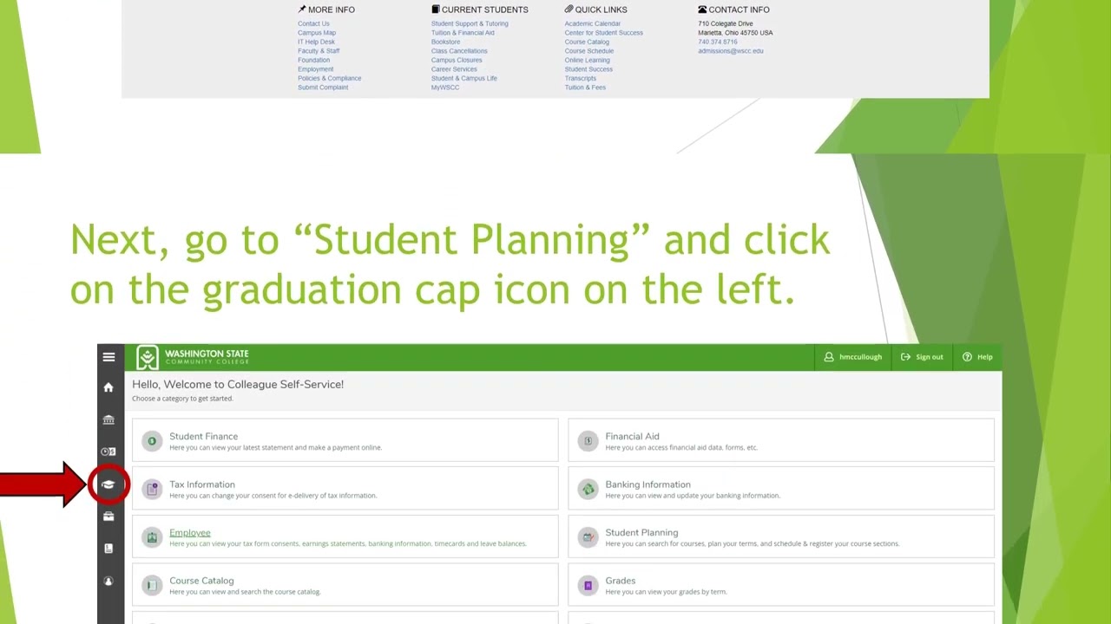
Task: Click the Tax Information tile icon
Action: (x=152, y=489)
